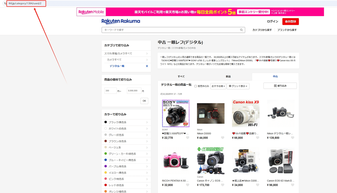Image resolution: width=337 pixels, height=193 pixels.
Task: Expand カメラすべて category
Action: 127,60
